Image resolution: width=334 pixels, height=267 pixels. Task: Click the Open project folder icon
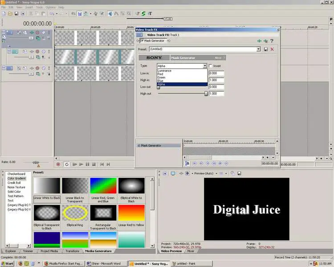10,14
